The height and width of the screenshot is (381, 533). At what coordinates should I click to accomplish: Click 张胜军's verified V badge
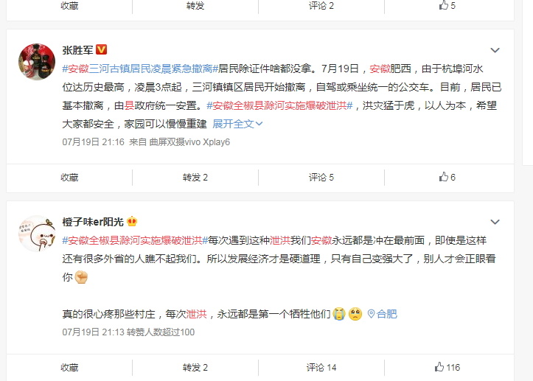coord(101,49)
